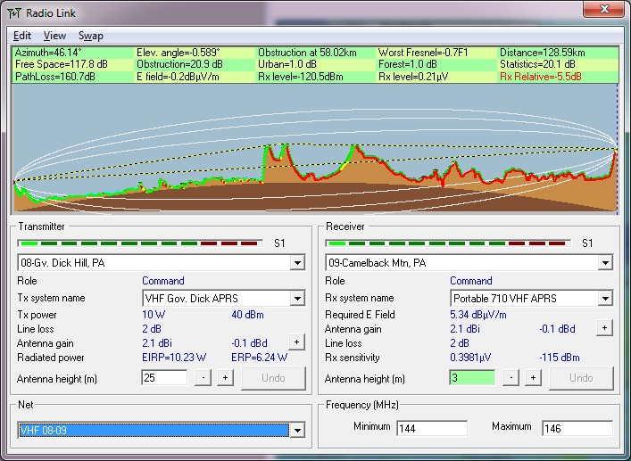This screenshot has height=461, width=631.
Task: Click the transmitter antenna gain plus button
Action: point(296,342)
